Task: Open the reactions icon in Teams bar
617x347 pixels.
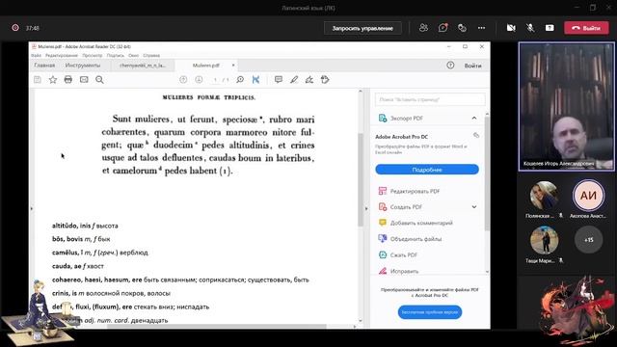Action: (x=462, y=28)
